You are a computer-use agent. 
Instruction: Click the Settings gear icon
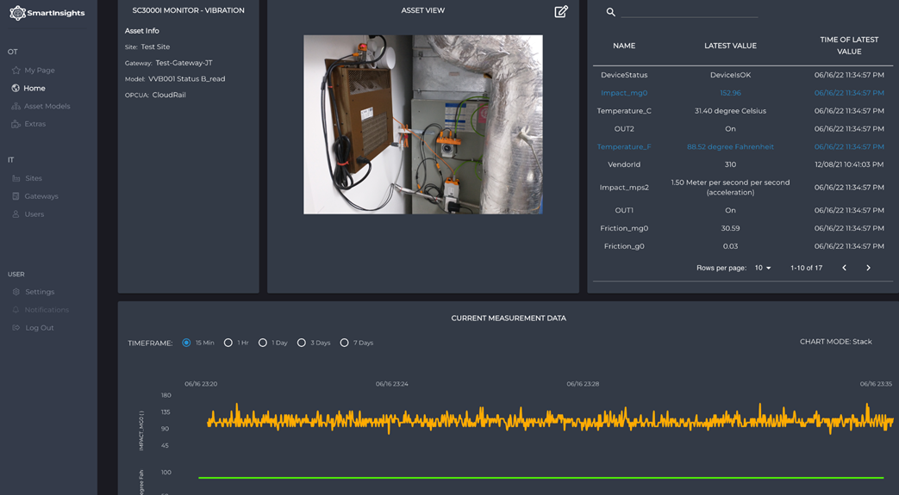pos(16,292)
